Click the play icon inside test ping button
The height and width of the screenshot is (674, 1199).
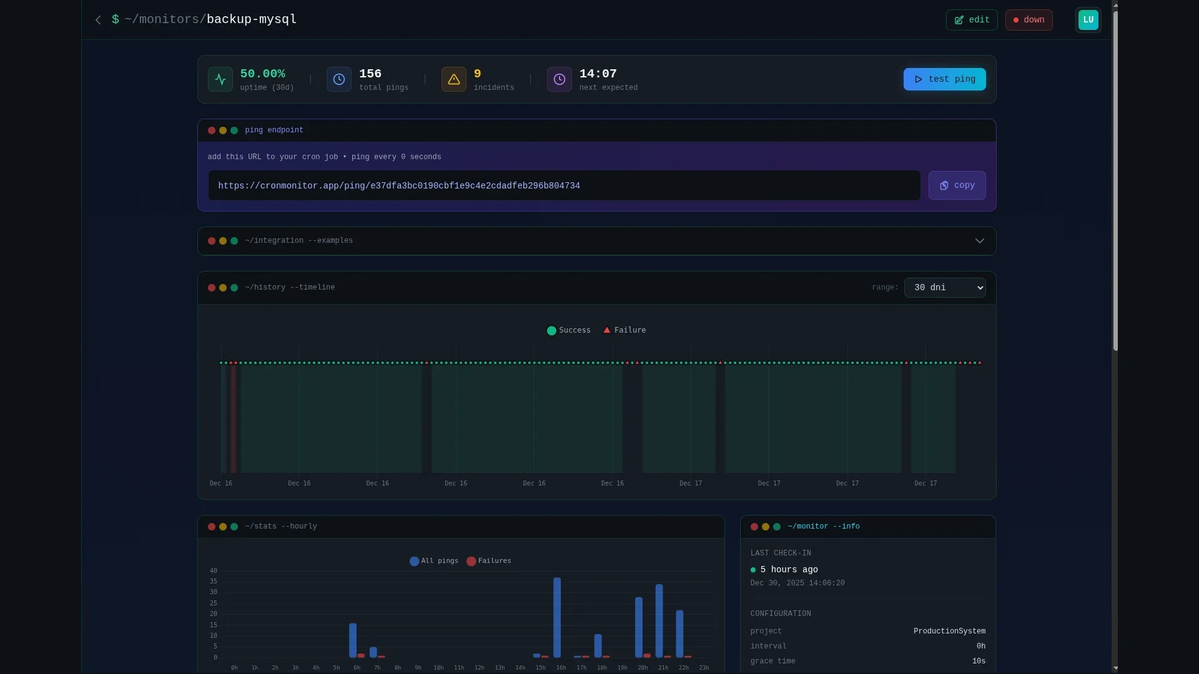(917, 79)
